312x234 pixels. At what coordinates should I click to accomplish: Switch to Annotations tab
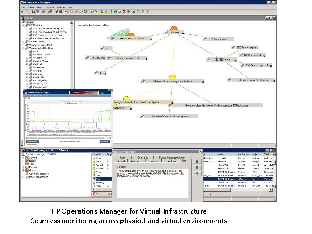136,161
